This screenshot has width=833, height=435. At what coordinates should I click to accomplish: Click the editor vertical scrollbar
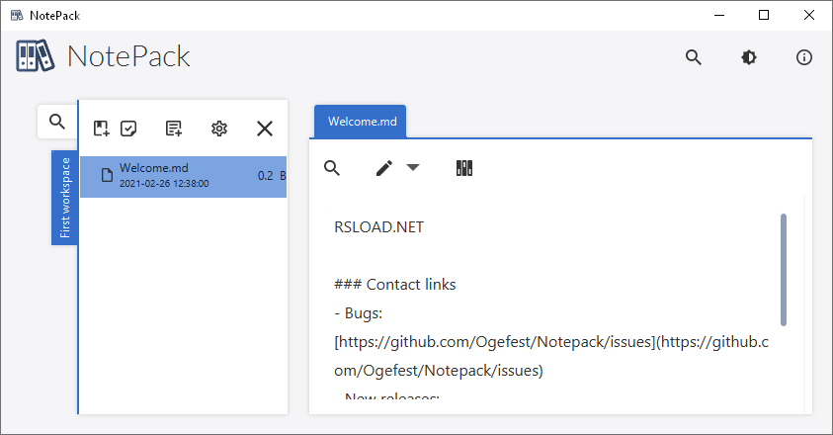(x=784, y=269)
